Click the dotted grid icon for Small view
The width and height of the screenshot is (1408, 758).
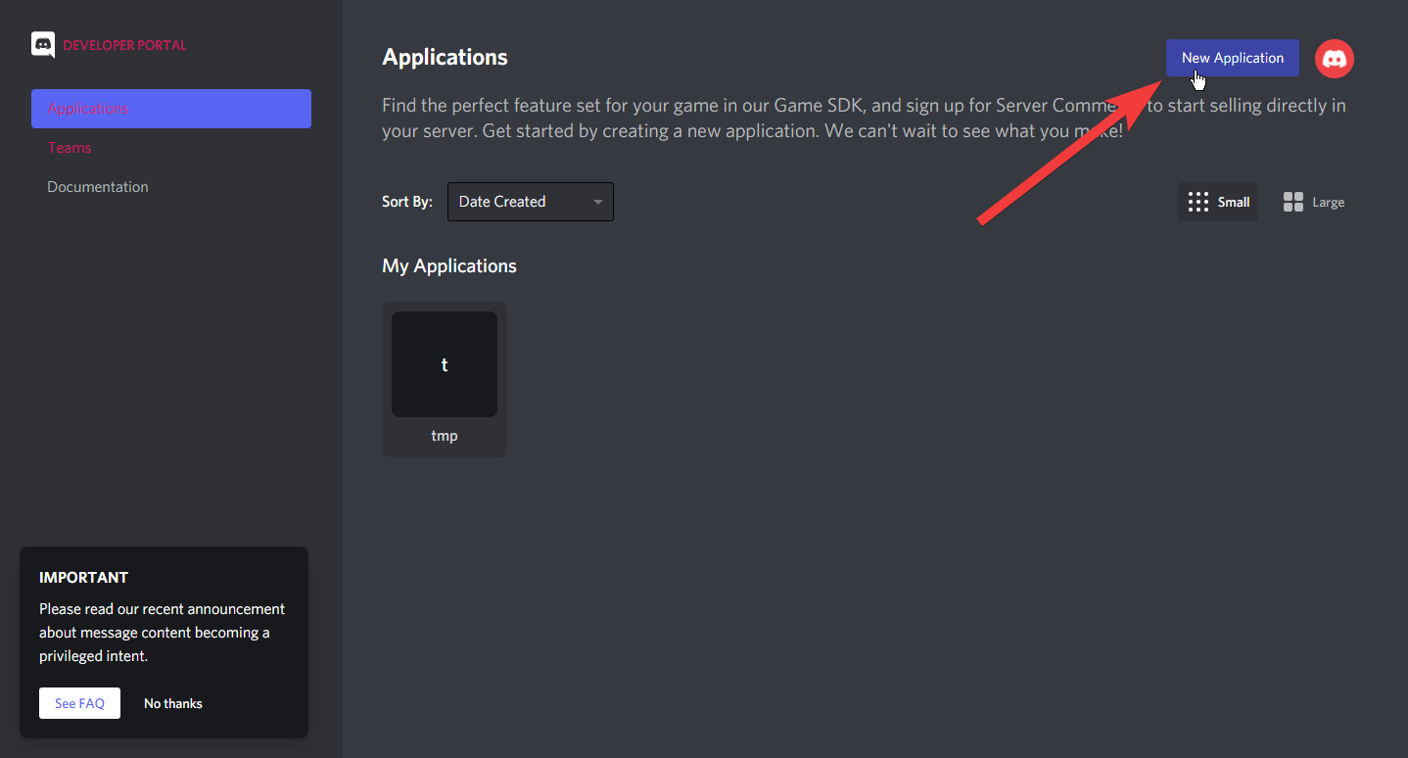pos(1197,202)
